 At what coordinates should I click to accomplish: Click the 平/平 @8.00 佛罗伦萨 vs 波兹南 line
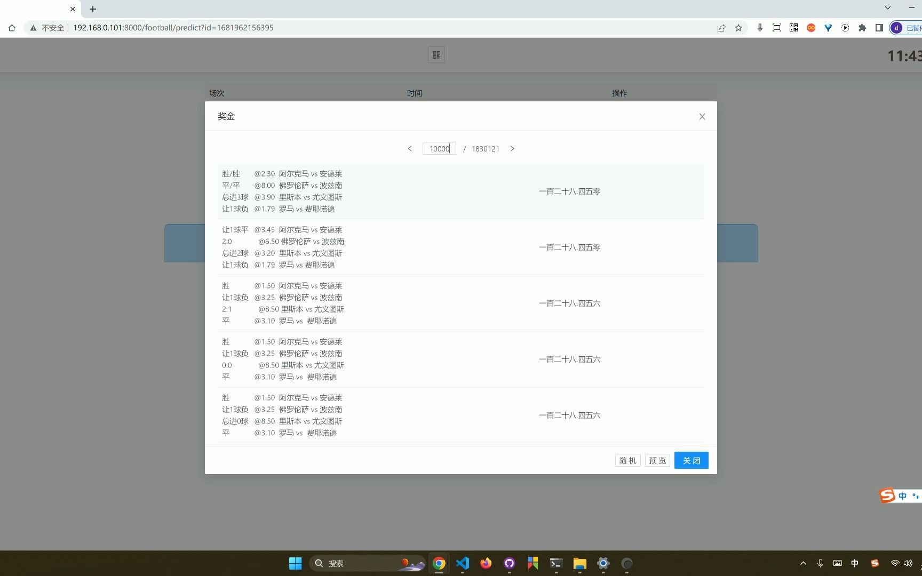click(x=282, y=186)
